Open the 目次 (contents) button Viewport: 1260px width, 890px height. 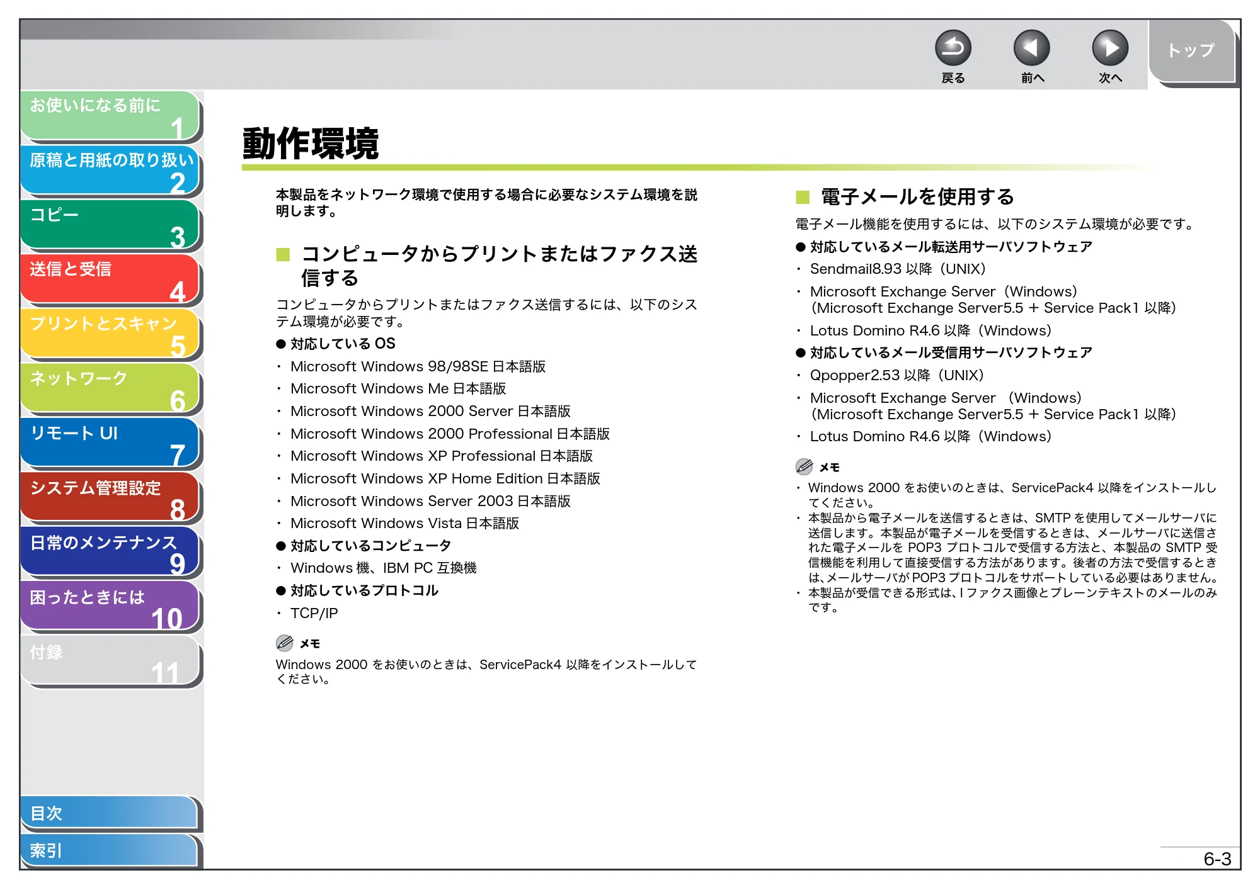pos(110,813)
